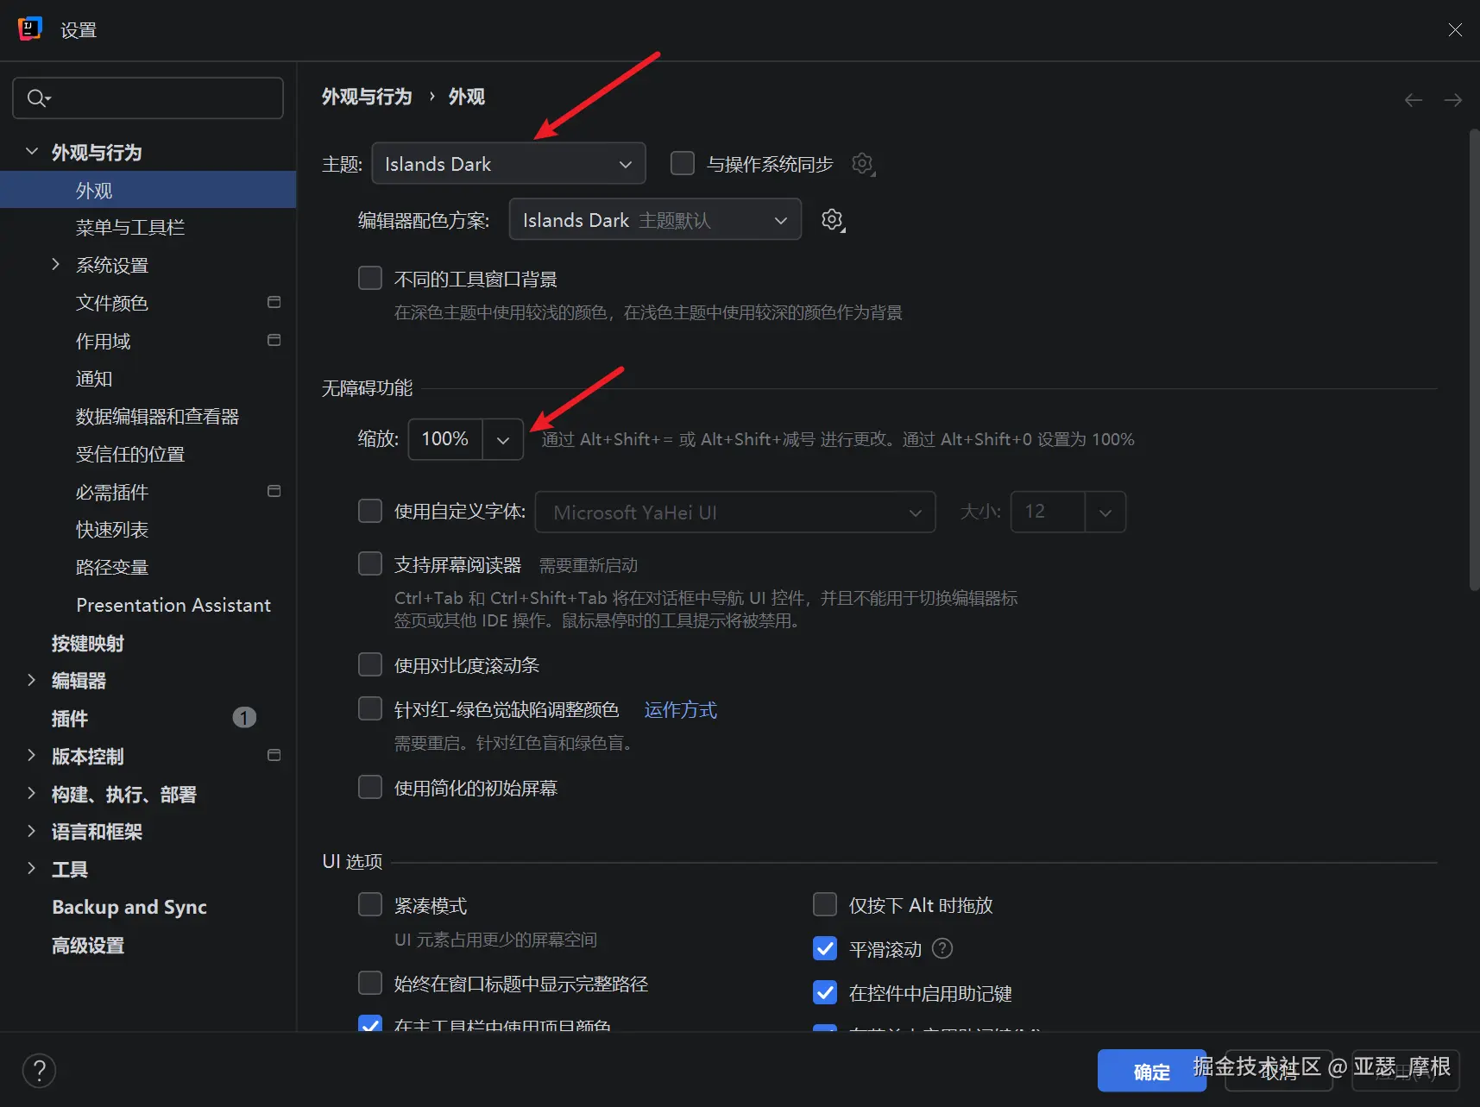Screen dimensions: 1480x1107
Task: Enable 与操作系统同步 checkbox
Action: point(683,163)
